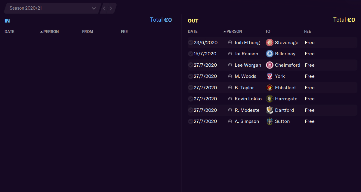Click the person icon beside R. Modeste

click(230, 110)
